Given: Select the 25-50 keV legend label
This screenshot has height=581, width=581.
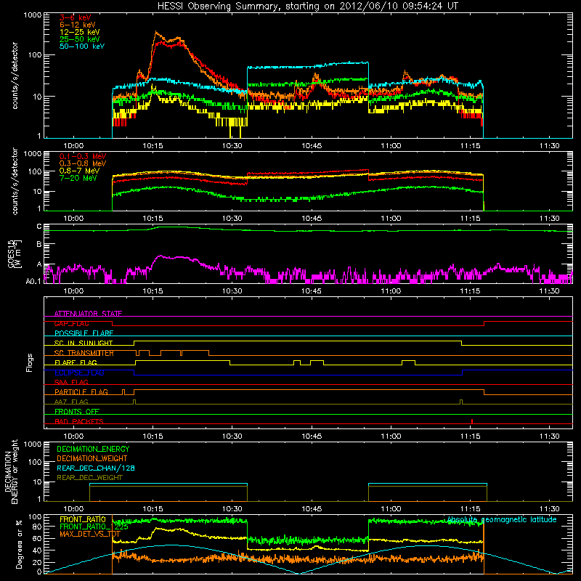Looking at the screenshot, I should pyautogui.click(x=80, y=39).
